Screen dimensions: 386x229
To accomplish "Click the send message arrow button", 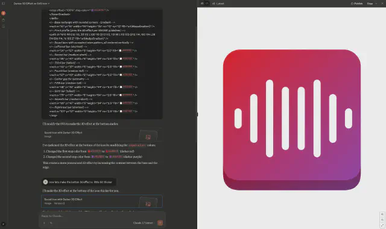I will pos(160,223).
